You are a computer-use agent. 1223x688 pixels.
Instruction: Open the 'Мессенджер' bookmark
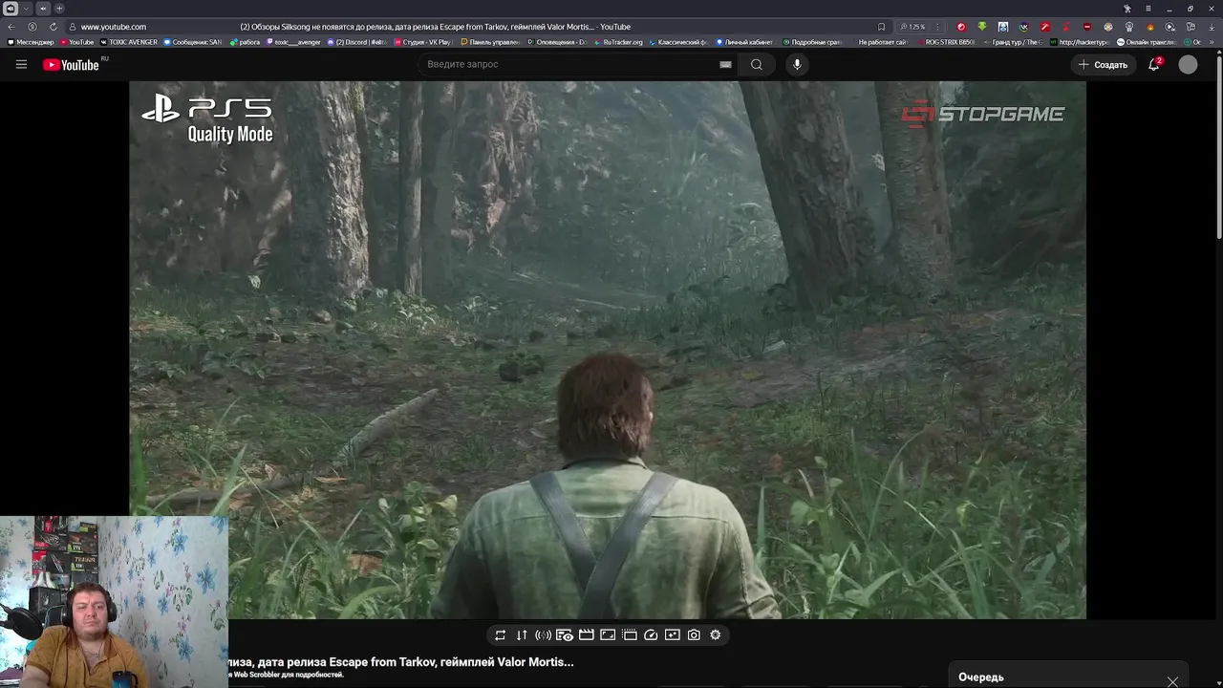(31, 42)
